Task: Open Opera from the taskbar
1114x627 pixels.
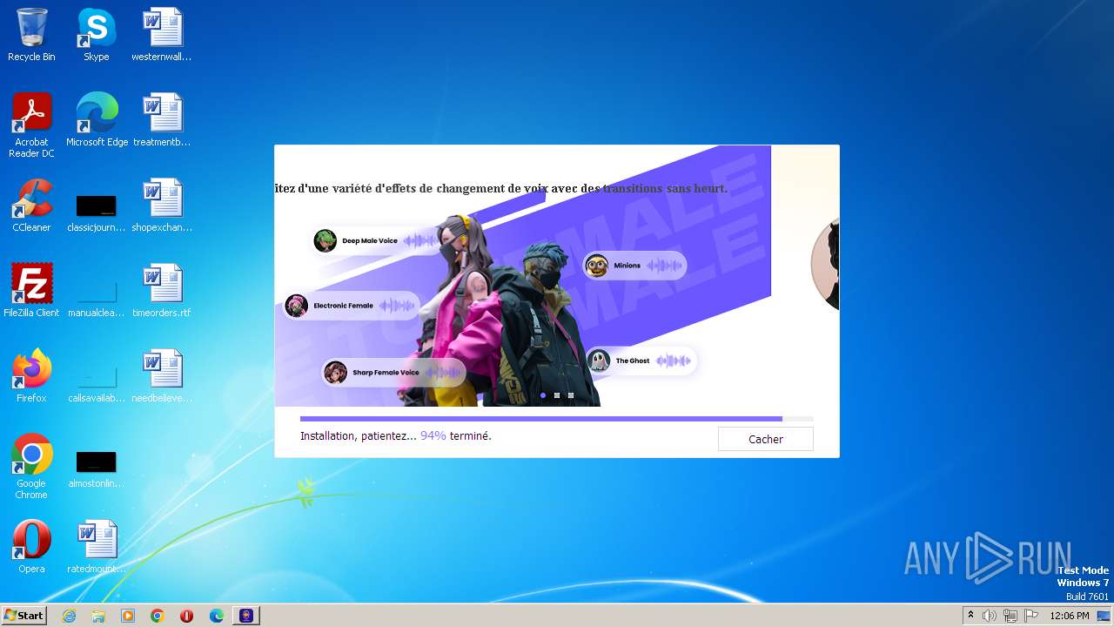Action: tap(186, 616)
